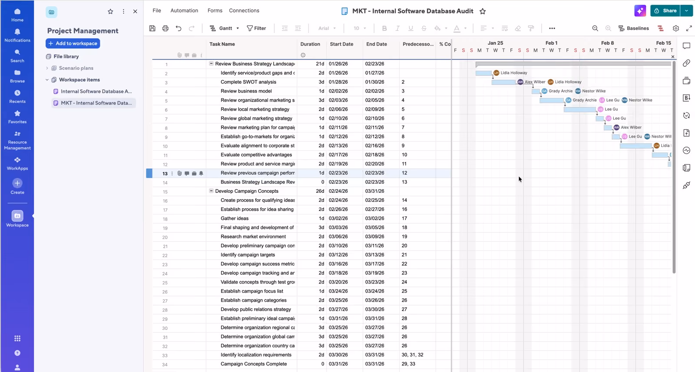Viewport: 695px width, 372px height.
Task: Open the workspace panel kebab menu
Action: (x=123, y=12)
